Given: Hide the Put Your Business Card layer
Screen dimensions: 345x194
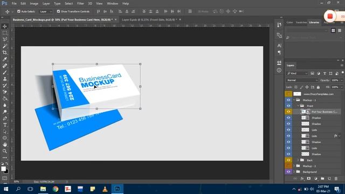Looking at the screenshot, I should pos(288,112).
